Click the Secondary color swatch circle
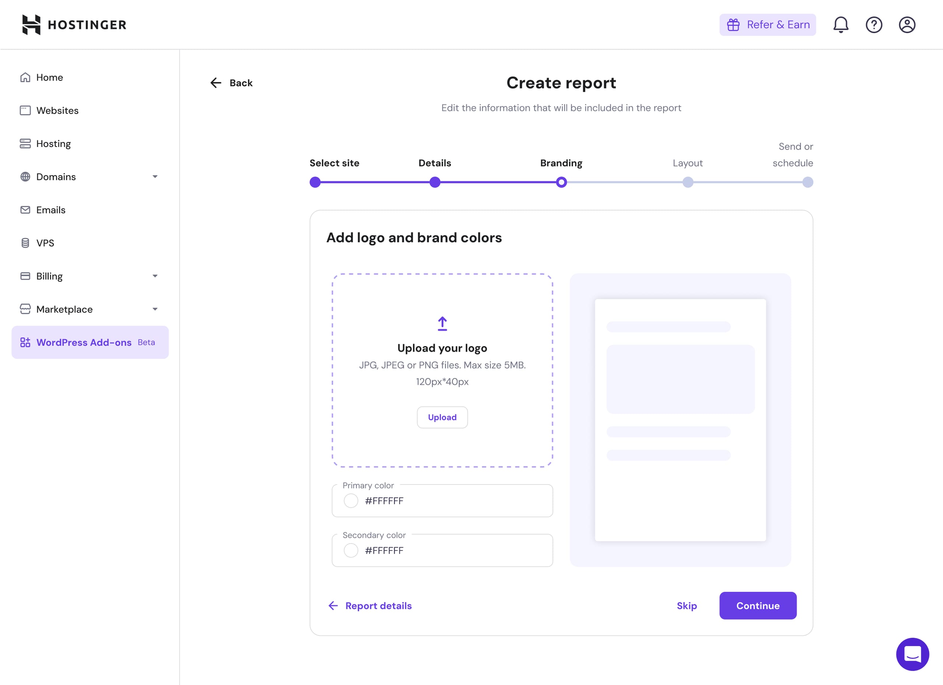This screenshot has width=943, height=685. click(351, 550)
